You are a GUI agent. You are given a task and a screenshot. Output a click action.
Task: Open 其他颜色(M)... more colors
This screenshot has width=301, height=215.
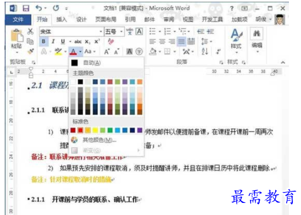coord(106,140)
